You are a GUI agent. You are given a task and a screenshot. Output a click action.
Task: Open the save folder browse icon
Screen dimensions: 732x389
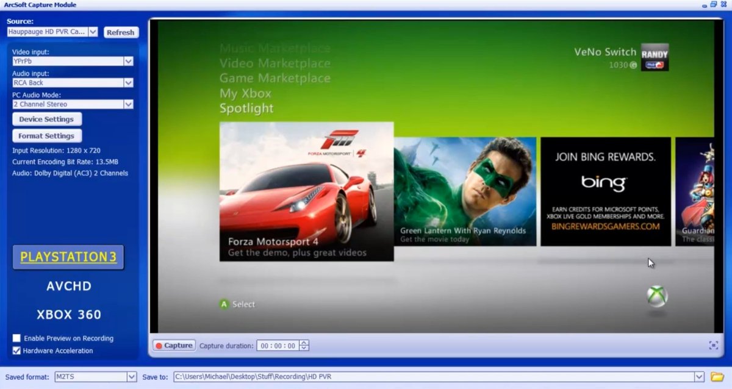[x=717, y=377]
